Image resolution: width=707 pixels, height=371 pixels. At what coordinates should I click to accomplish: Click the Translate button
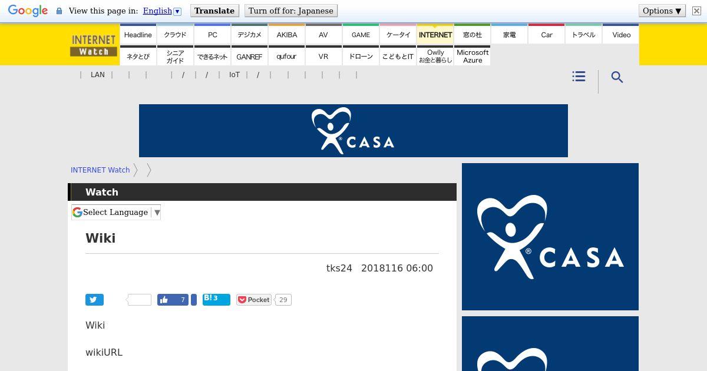[x=214, y=11]
